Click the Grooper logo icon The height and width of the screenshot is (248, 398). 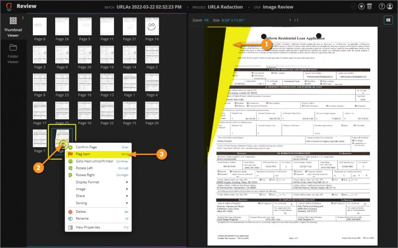point(9,6)
